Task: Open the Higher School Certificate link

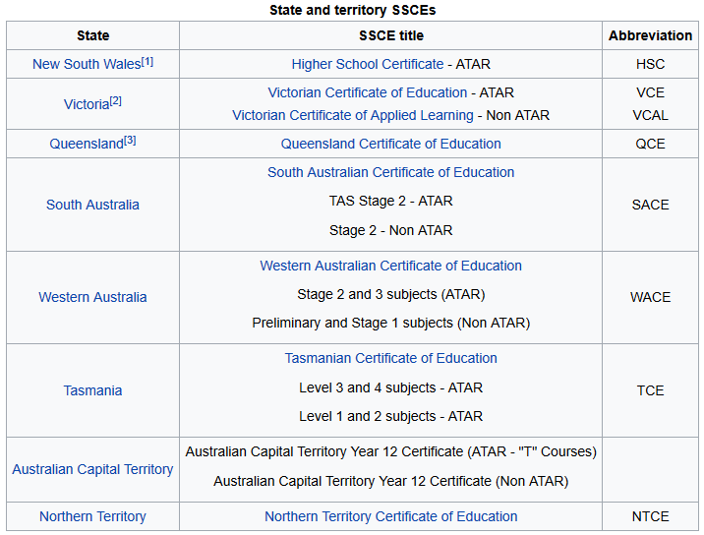Action: pos(368,64)
